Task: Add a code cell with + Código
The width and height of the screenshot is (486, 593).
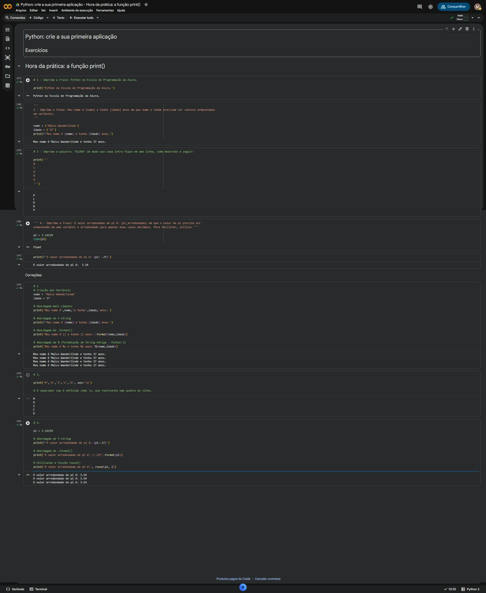Action: click(36, 18)
